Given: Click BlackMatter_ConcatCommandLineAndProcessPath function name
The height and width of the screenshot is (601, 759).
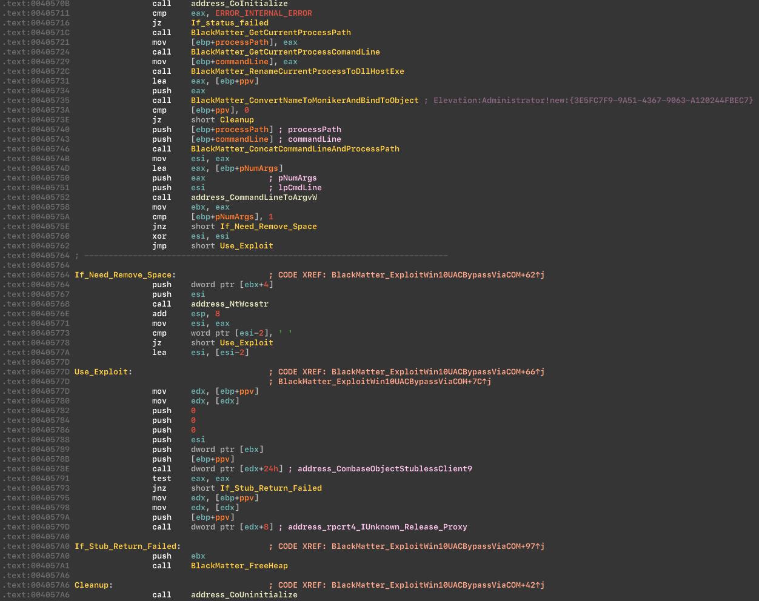Looking at the screenshot, I should click(x=295, y=149).
